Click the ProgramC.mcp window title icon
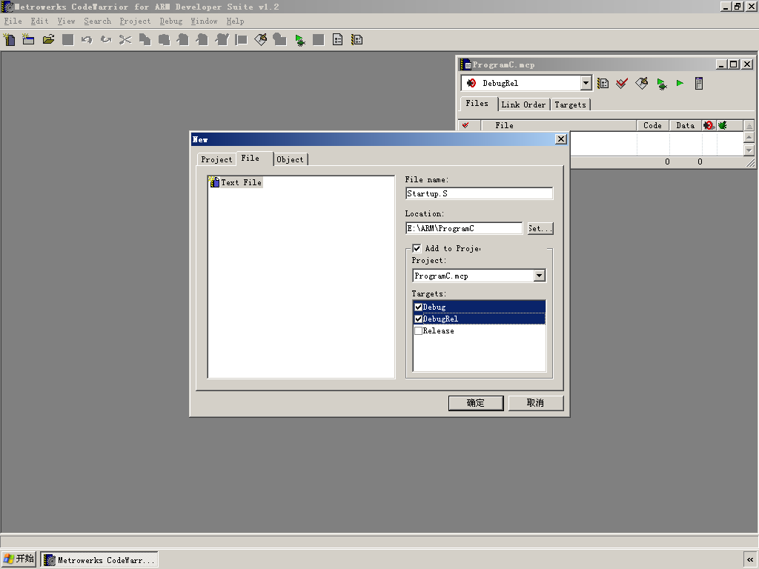Viewport: 759px width, 569px height. (x=465, y=64)
